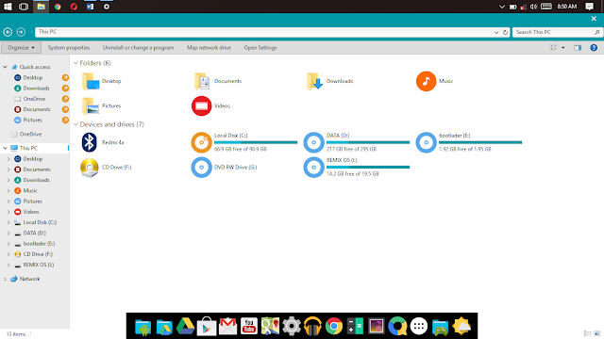Click the Windows Start button
Viewport: 604px width, 339px height.
pos(8,7)
